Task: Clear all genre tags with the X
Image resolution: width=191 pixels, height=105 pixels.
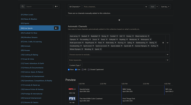Action: [x=163, y=43]
